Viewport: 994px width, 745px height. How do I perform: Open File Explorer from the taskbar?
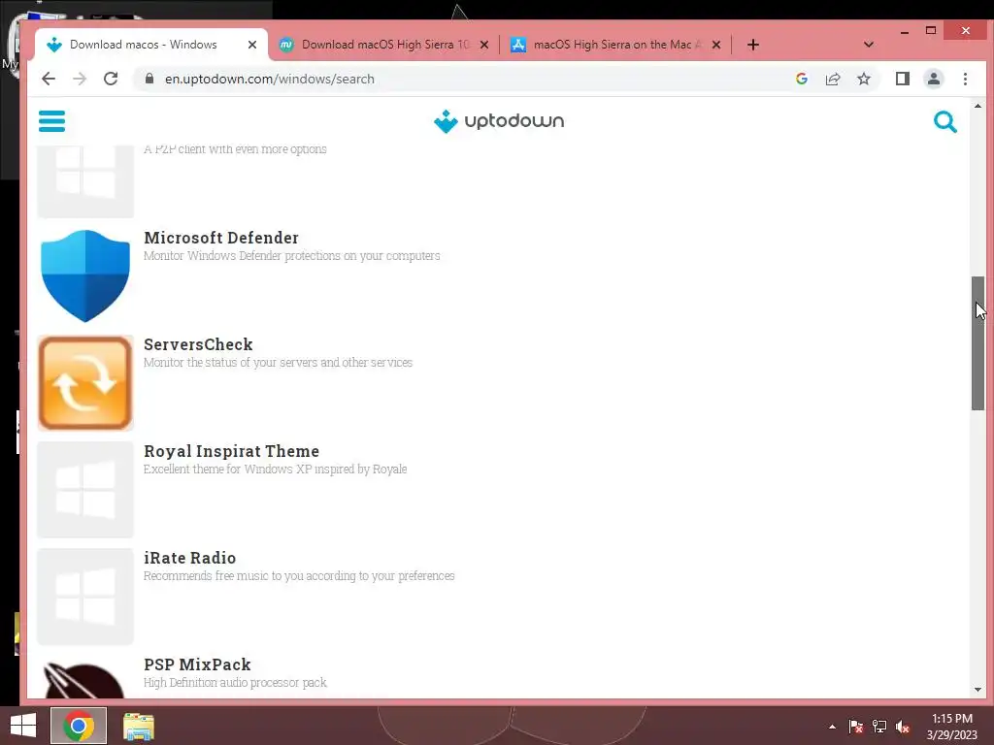(x=138, y=726)
